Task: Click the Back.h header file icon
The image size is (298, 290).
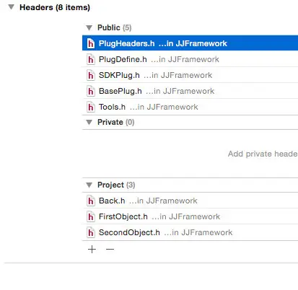Action: click(91, 201)
